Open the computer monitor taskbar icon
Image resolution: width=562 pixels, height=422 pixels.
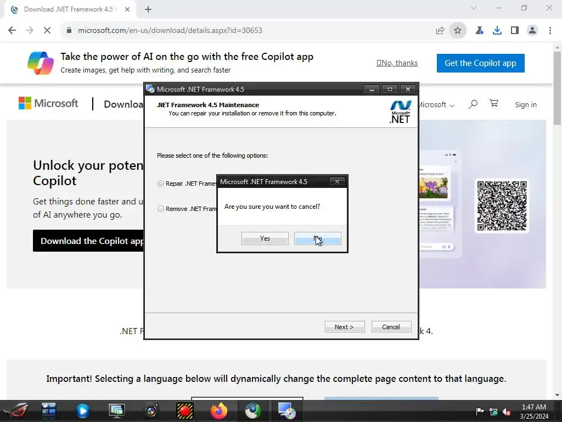[116, 411]
